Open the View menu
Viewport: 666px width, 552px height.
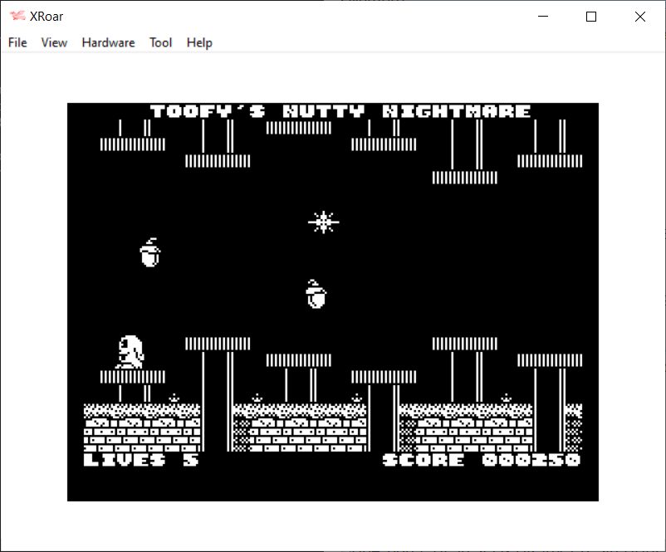pos(54,42)
